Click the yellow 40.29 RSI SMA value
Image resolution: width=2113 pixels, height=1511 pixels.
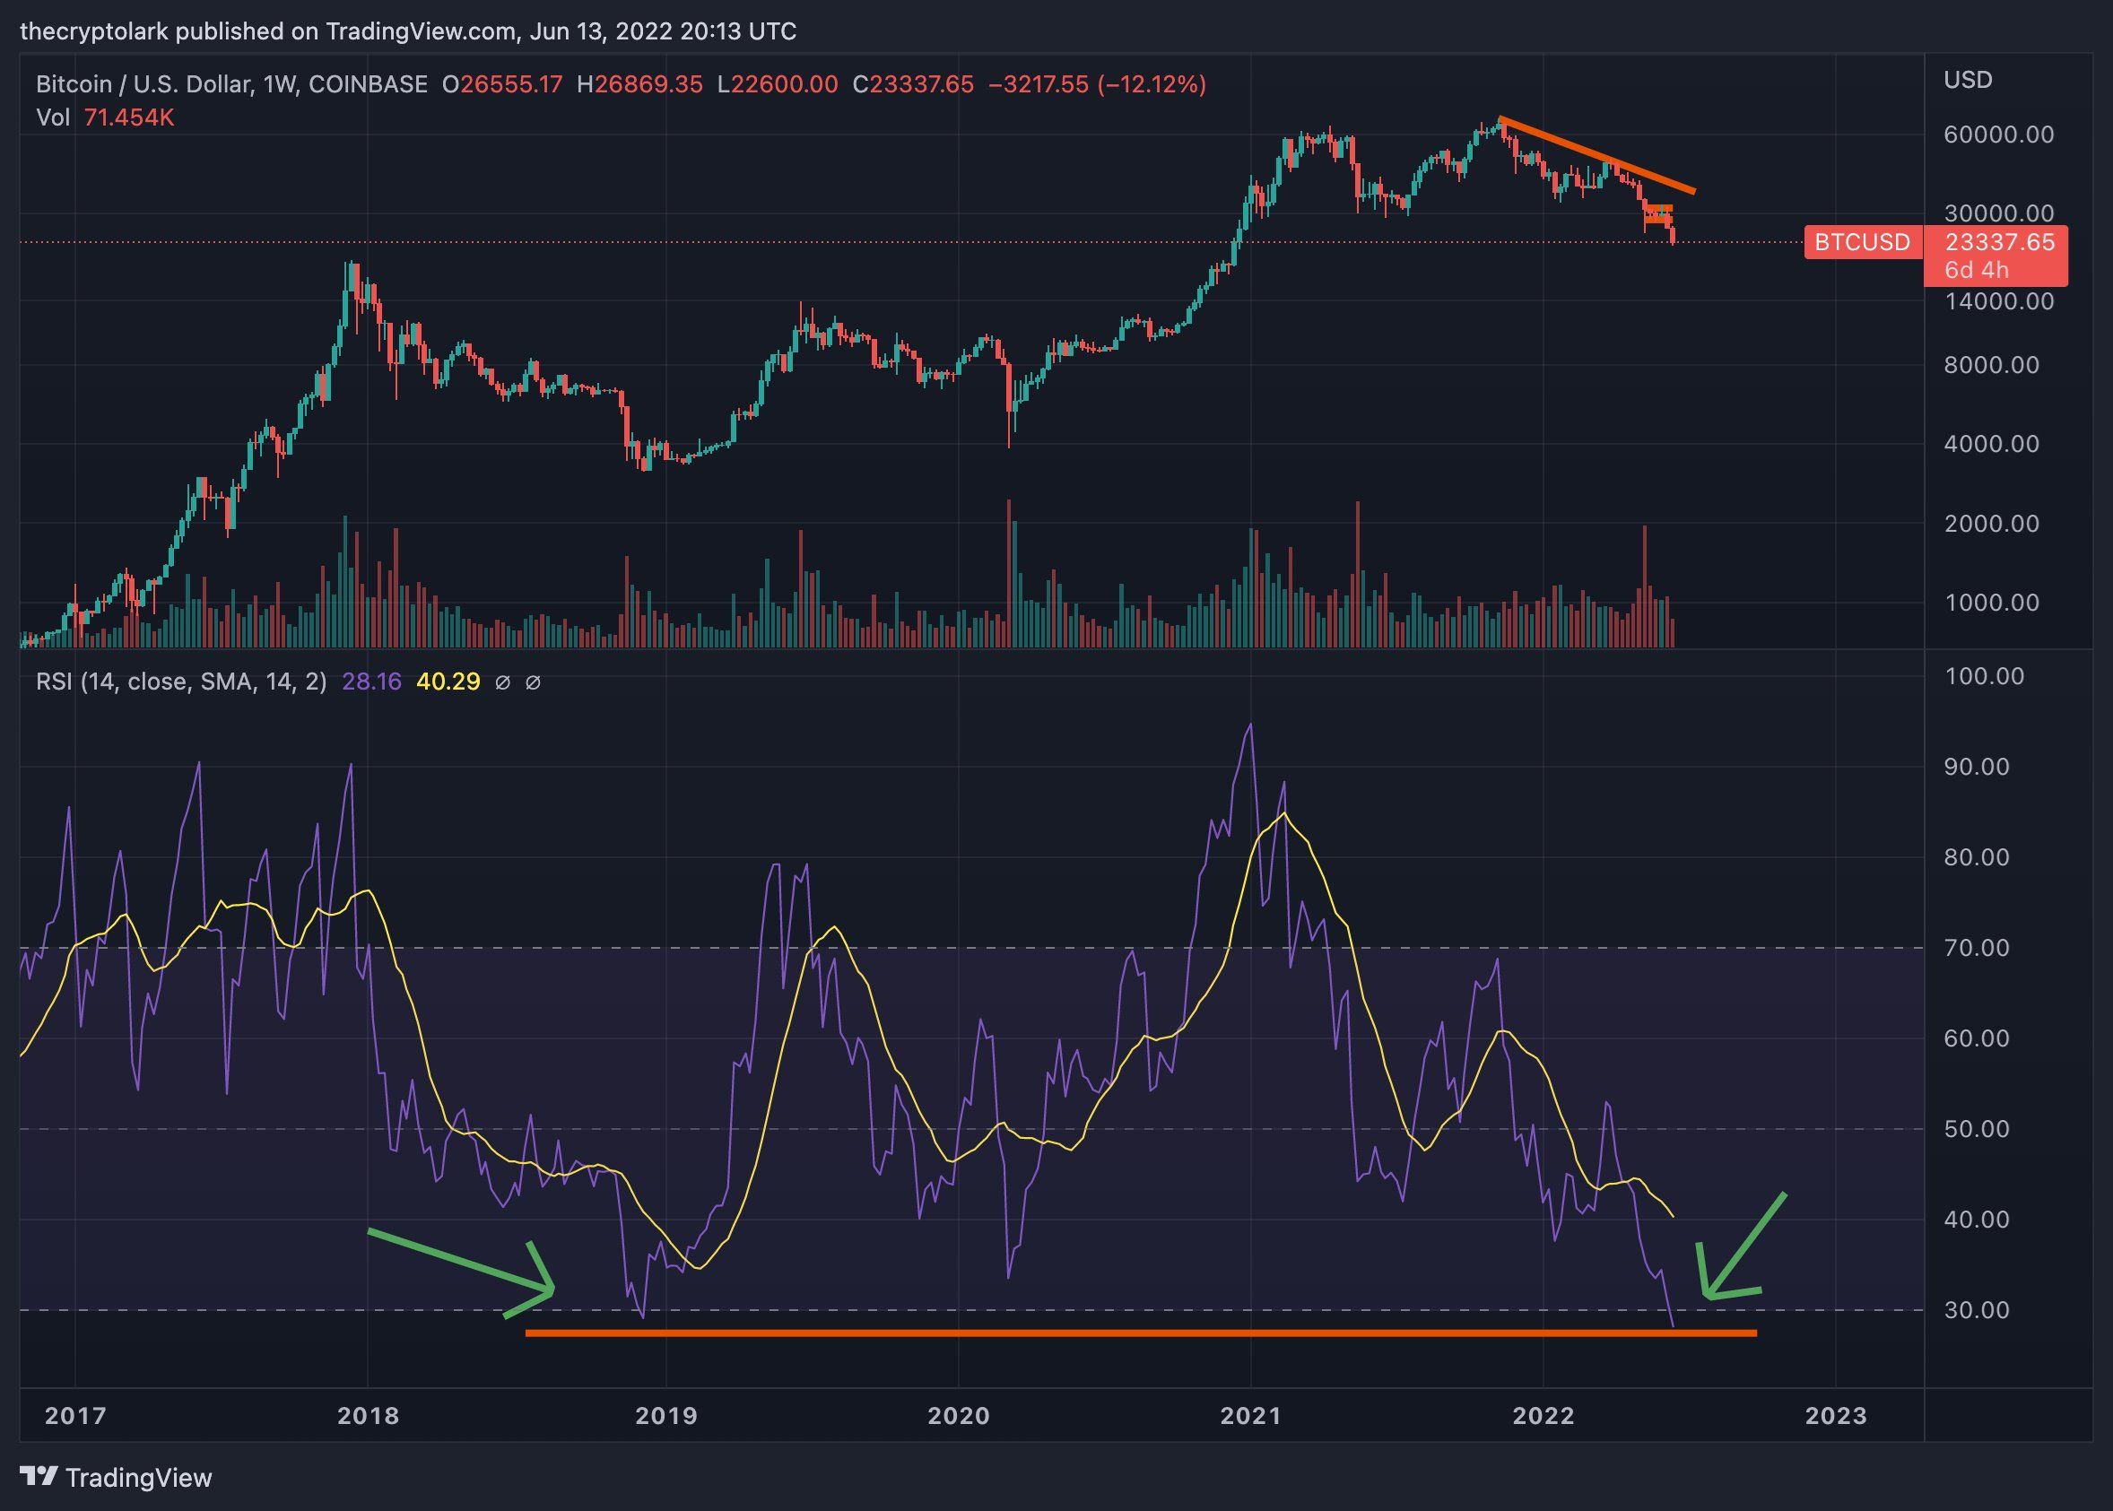point(448,682)
